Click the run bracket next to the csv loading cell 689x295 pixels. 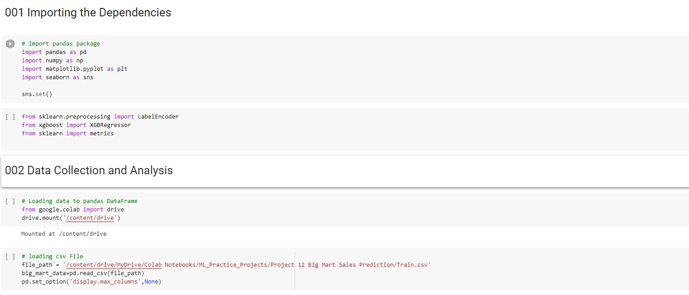(10, 256)
